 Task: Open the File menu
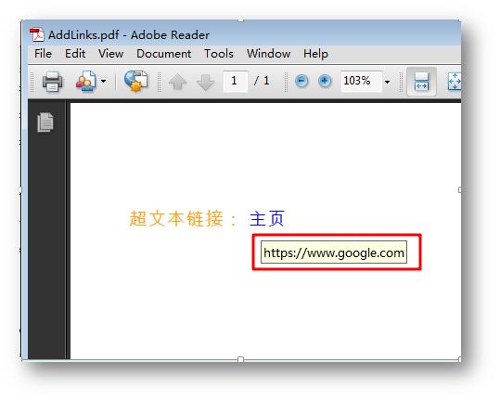[43, 54]
